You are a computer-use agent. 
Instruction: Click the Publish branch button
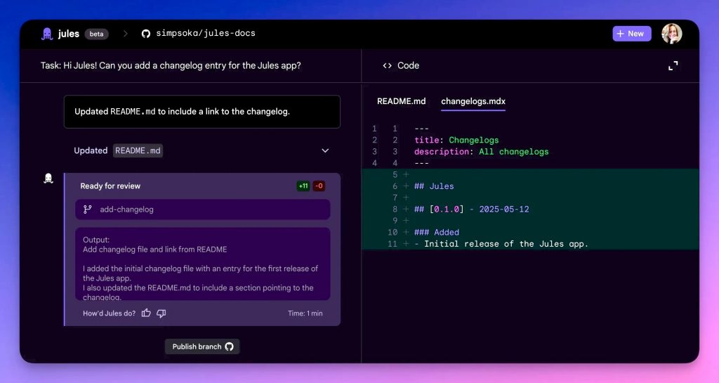coord(202,346)
